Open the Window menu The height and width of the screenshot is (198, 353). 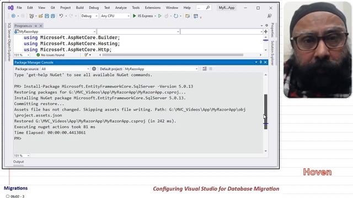(x=172, y=8)
